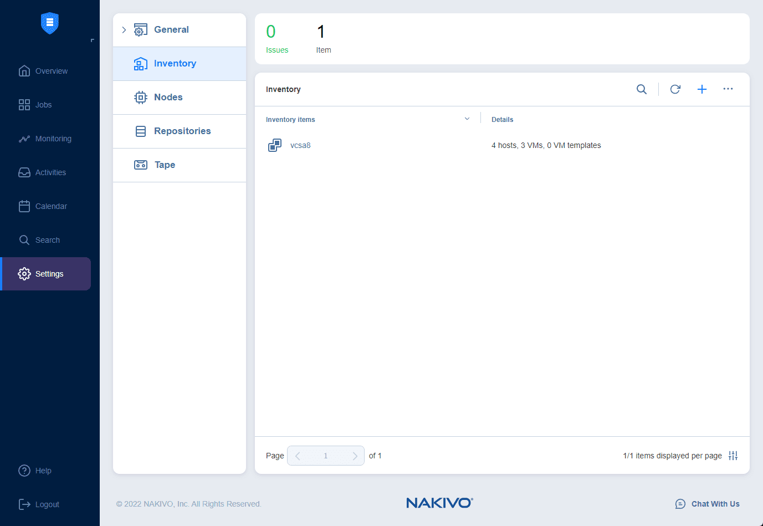
Task: Add a new inventory item with the plus icon
Action: pos(701,89)
